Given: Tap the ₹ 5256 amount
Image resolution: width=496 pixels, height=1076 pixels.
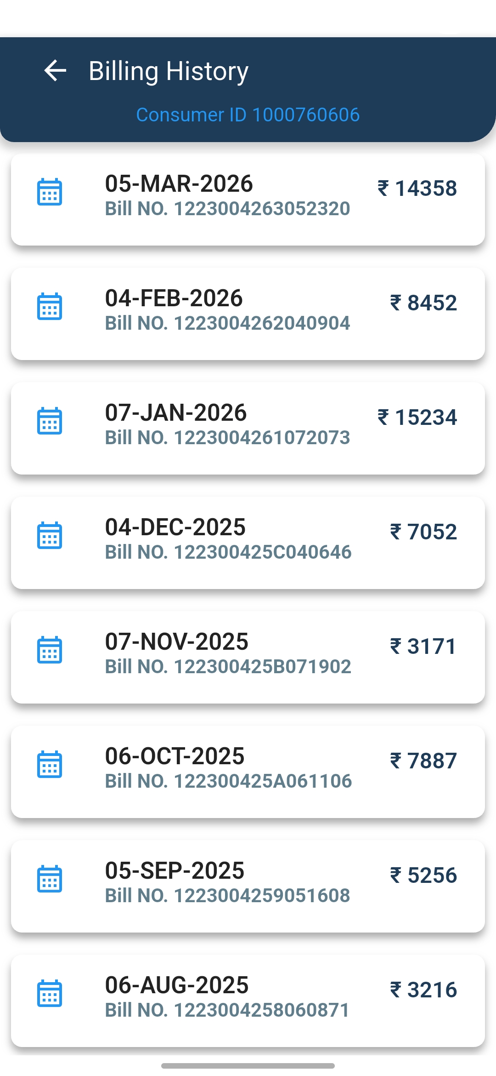Looking at the screenshot, I should [x=423, y=875].
